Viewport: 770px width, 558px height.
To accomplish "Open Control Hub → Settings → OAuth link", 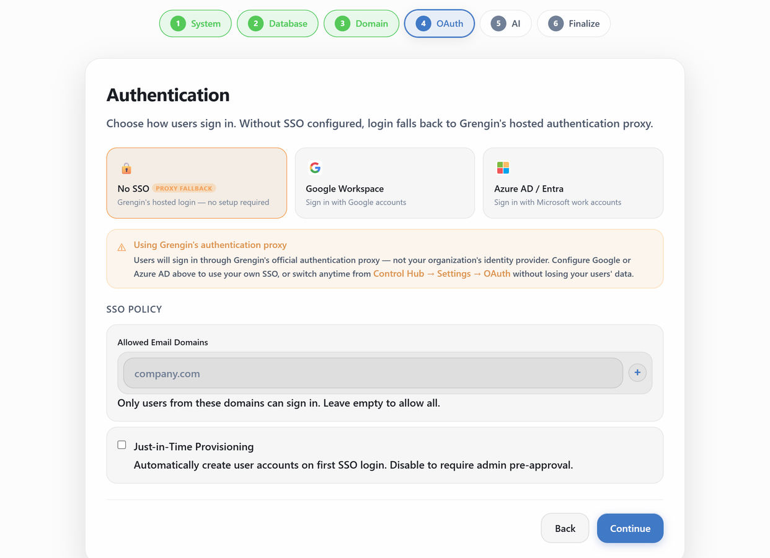I will tap(441, 273).
